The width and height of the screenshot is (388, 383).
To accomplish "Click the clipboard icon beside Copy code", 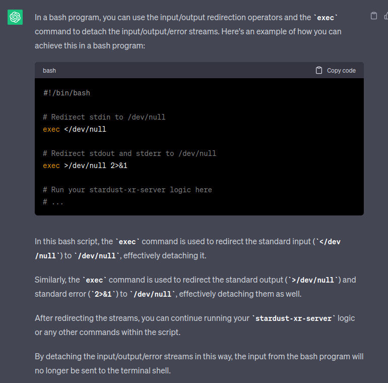I will [x=319, y=70].
